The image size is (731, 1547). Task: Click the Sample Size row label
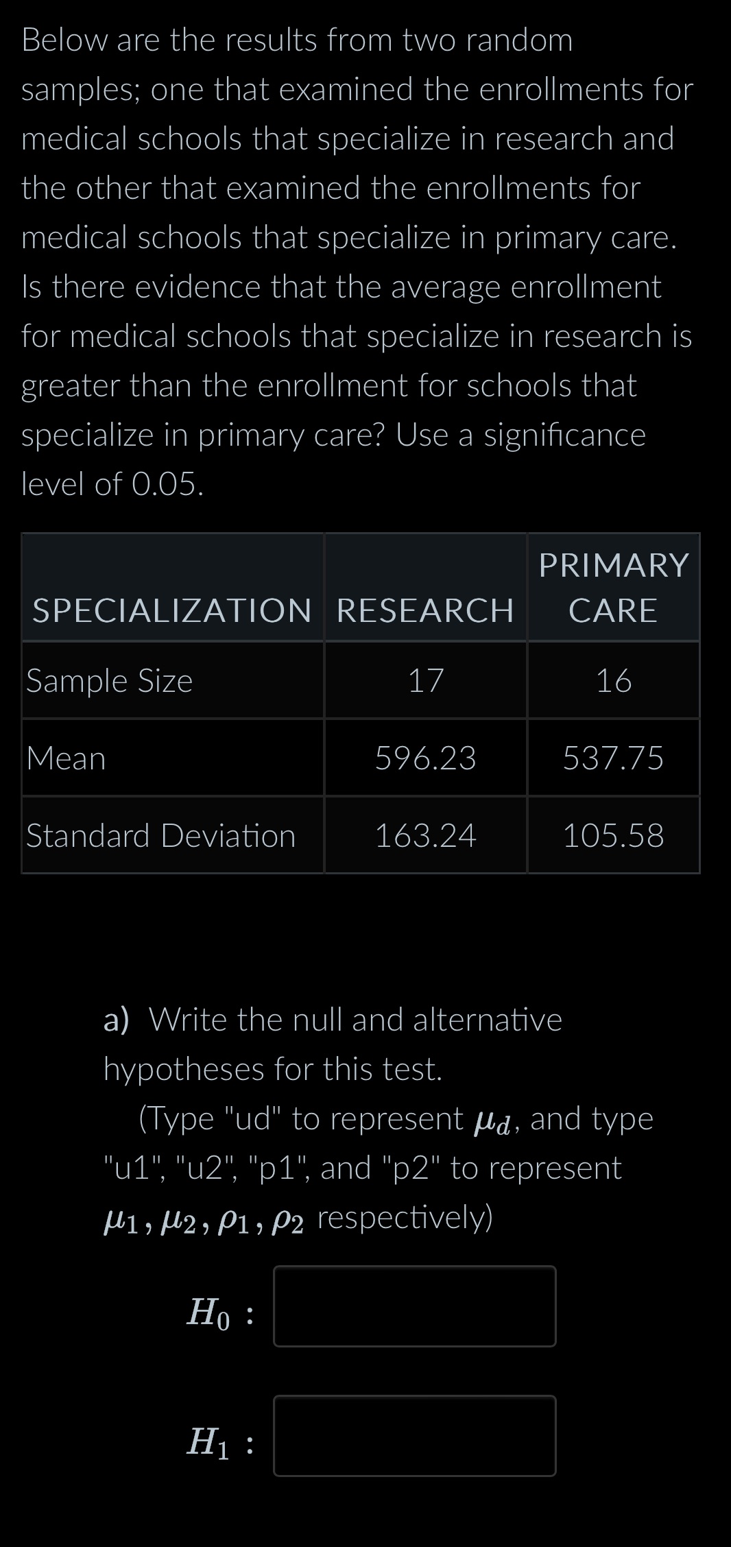111,681
